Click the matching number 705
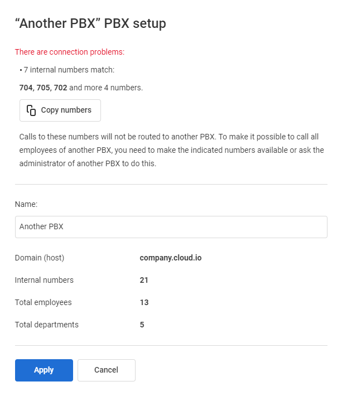This screenshot has width=342, height=396. [x=44, y=88]
